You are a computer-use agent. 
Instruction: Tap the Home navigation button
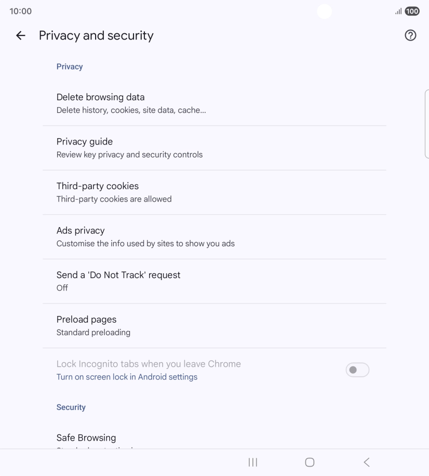point(310,462)
